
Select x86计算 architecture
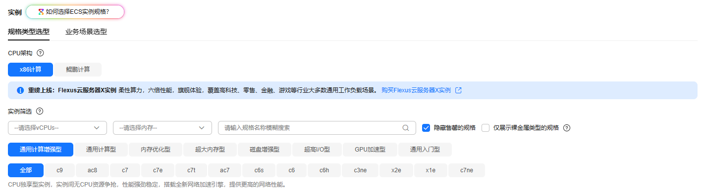click(x=31, y=70)
